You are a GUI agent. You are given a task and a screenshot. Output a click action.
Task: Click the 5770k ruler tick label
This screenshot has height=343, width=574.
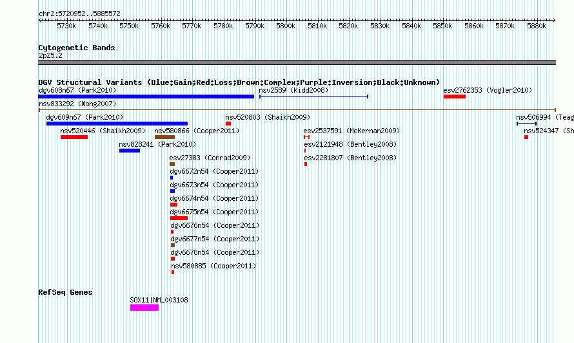coord(192,26)
